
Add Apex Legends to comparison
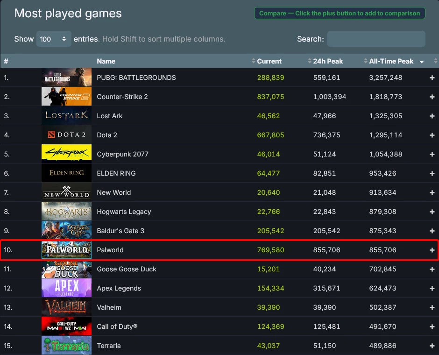point(432,288)
